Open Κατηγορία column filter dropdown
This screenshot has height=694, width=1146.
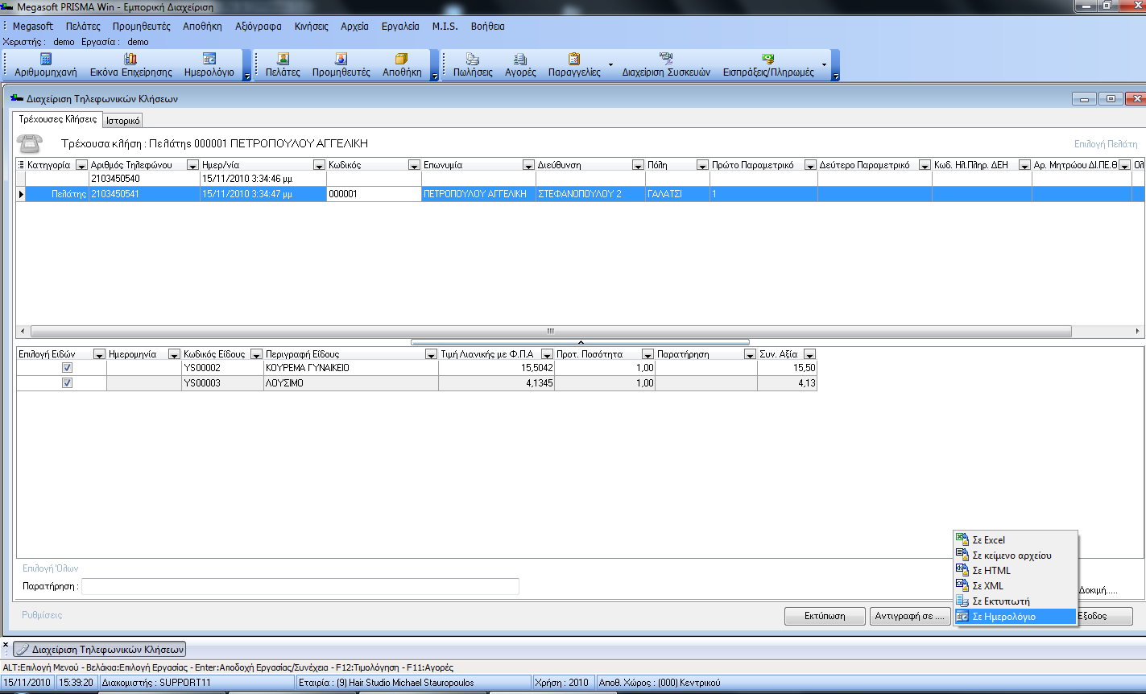(81, 165)
